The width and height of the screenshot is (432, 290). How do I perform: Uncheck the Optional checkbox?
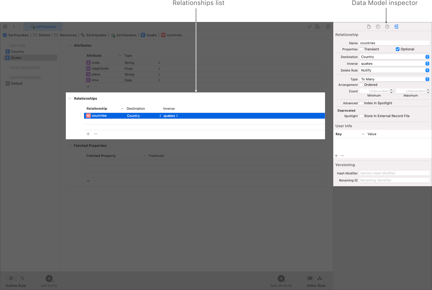coord(398,49)
